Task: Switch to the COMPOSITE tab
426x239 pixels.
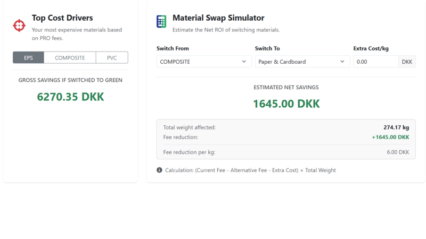Action: [70, 57]
